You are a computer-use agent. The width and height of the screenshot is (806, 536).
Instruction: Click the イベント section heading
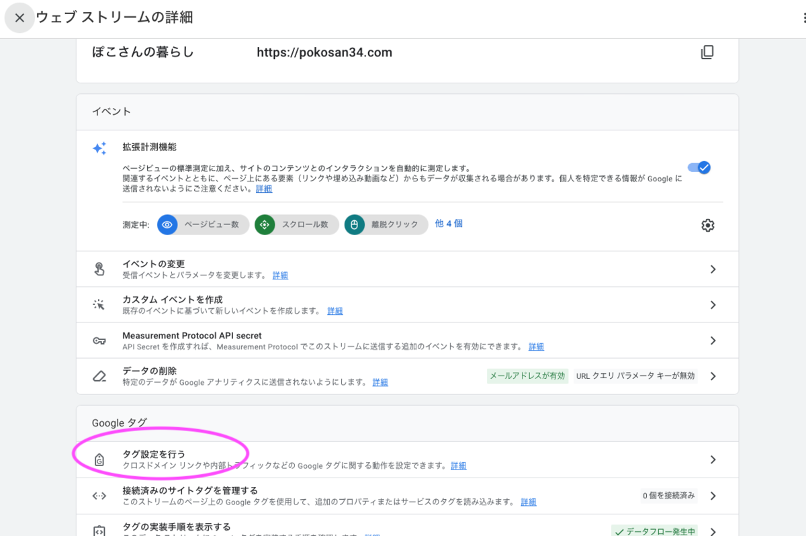pos(111,111)
